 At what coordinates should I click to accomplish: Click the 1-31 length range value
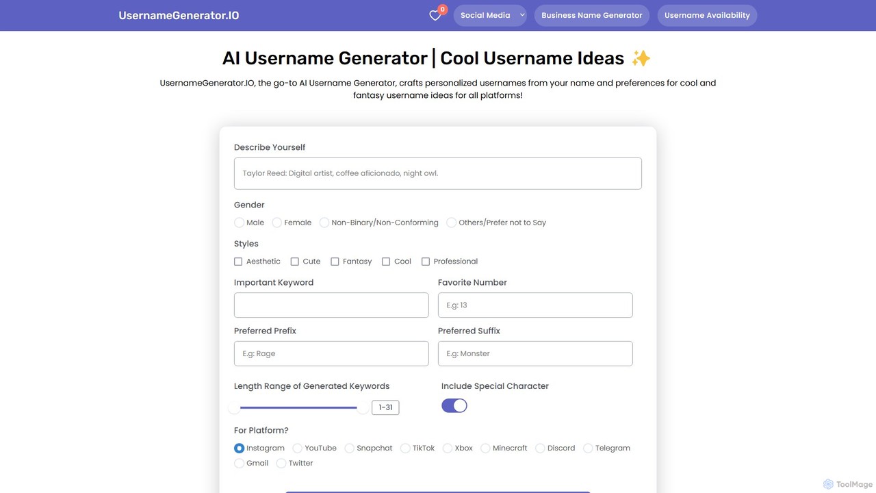point(385,407)
